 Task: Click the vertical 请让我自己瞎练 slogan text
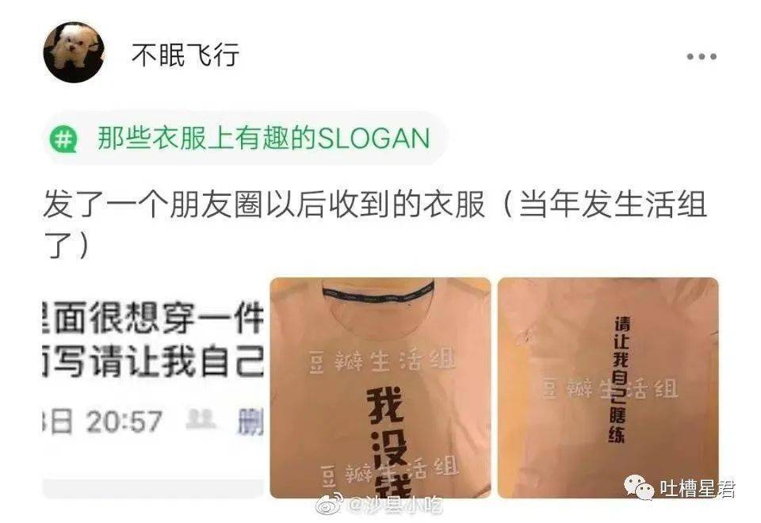pyautogui.click(x=619, y=380)
